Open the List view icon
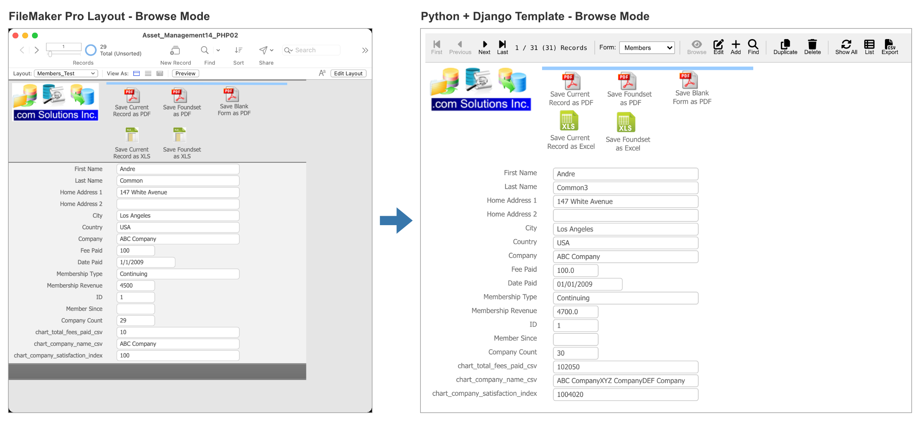 tap(869, 44)
